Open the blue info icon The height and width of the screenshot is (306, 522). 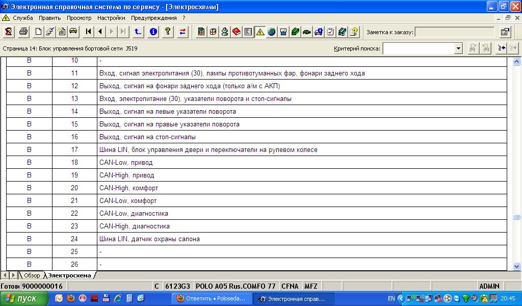tap(153, 32)
